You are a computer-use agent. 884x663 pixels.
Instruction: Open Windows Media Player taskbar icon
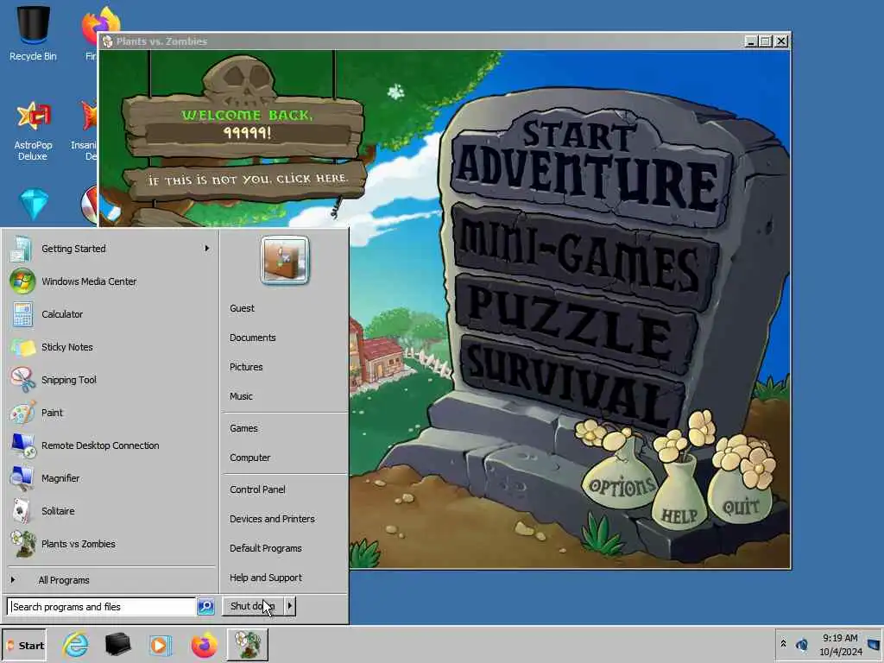[x=160, y=645]
